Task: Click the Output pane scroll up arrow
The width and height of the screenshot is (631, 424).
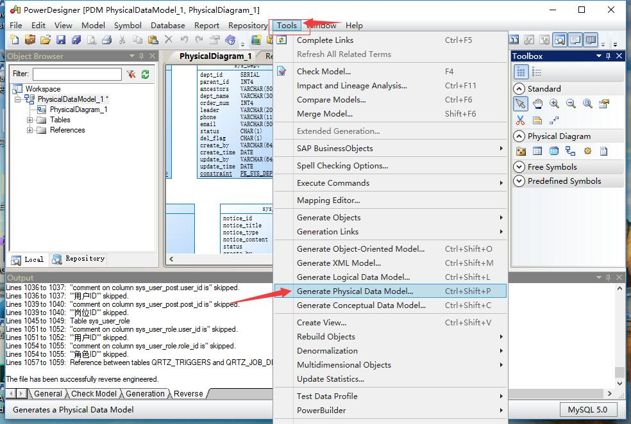Action: (619, 288)
